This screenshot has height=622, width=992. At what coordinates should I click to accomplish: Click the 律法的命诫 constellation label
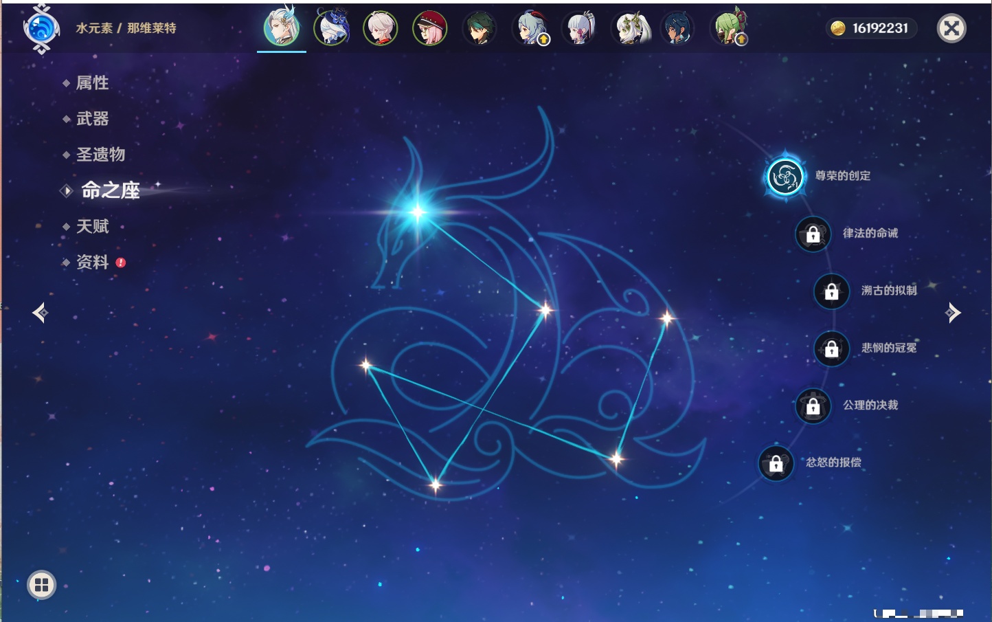click(870, 233)
